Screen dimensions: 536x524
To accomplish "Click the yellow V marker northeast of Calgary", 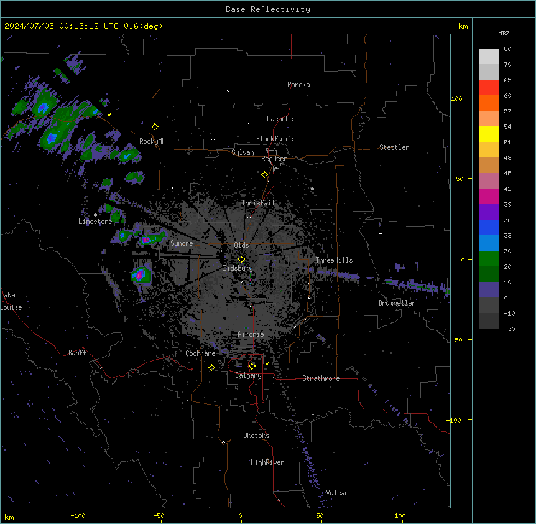I will (267, 363).
